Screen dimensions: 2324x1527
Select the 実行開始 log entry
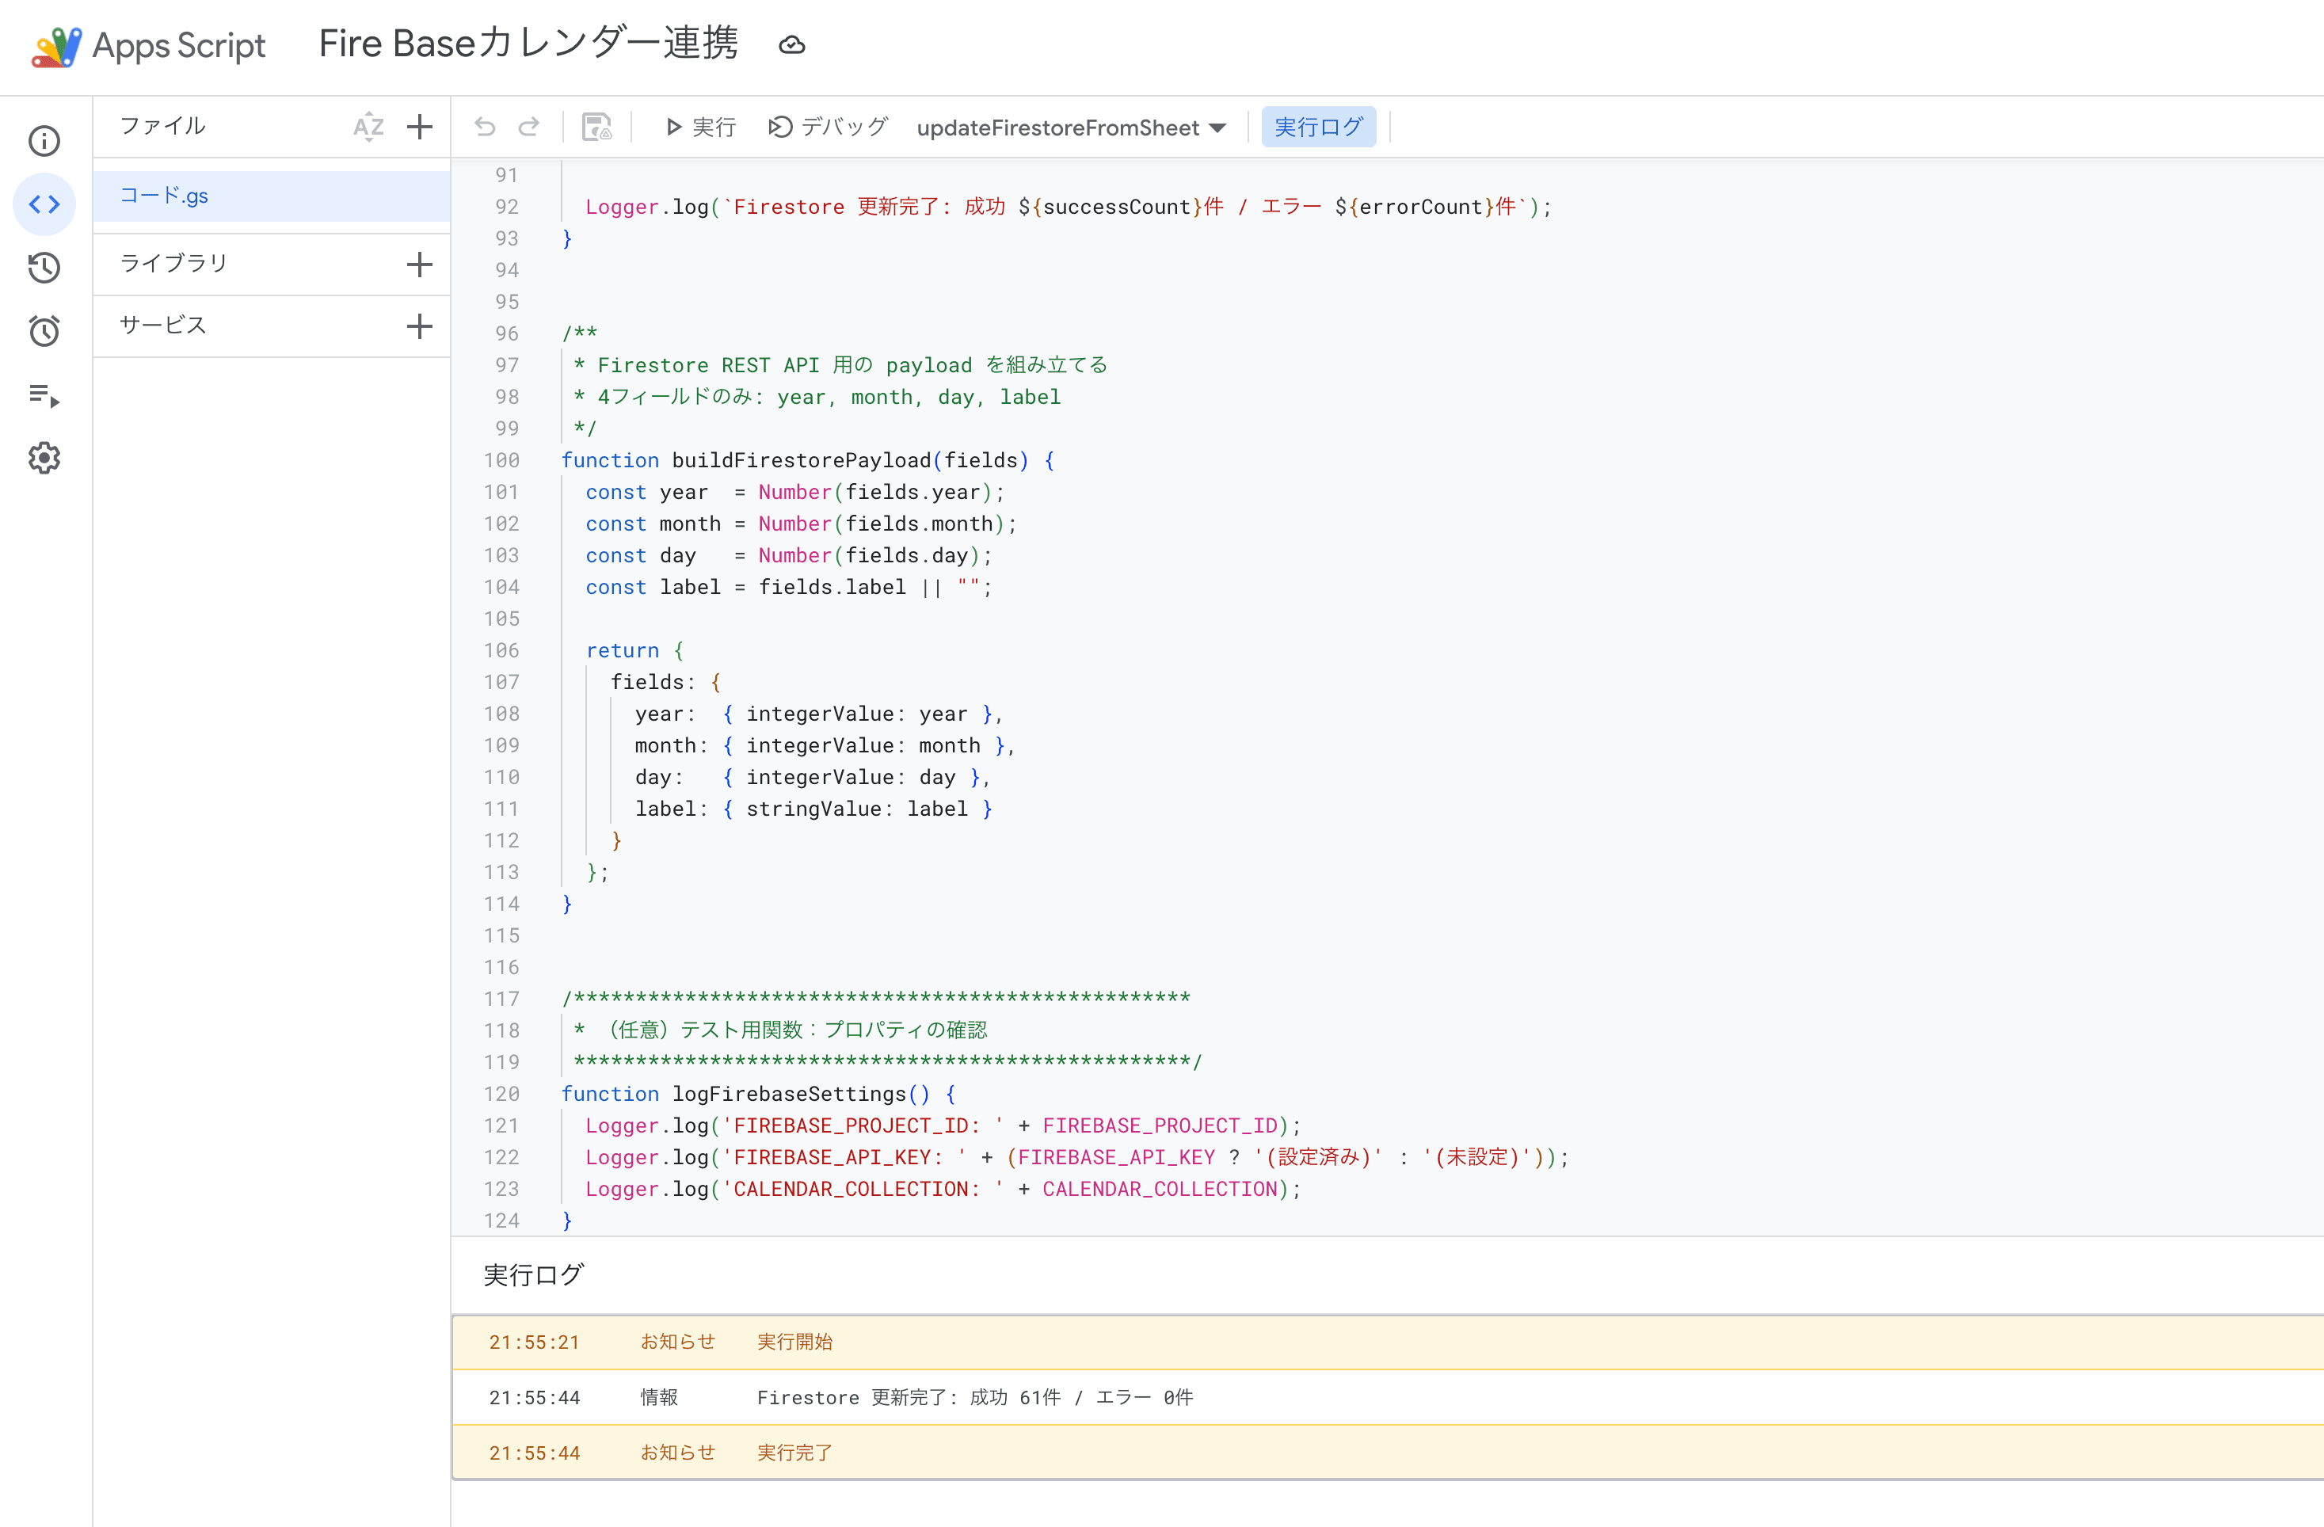(x=1387, y=1342)
